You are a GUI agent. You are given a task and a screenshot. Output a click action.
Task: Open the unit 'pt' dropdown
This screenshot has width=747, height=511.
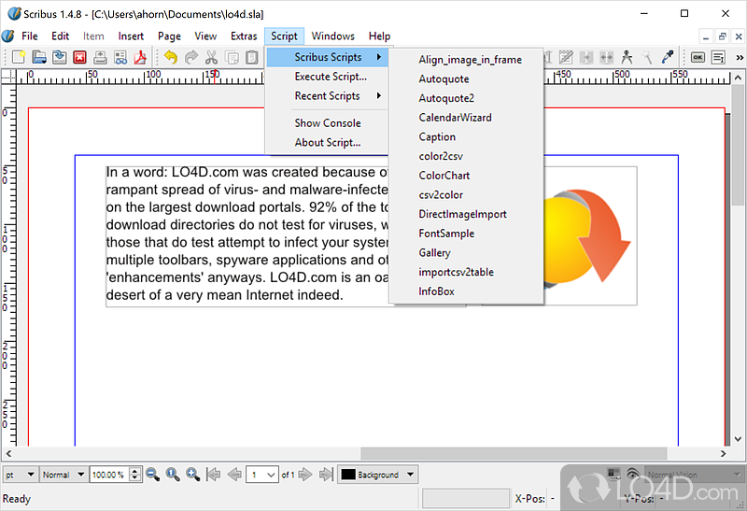(21, 475)
